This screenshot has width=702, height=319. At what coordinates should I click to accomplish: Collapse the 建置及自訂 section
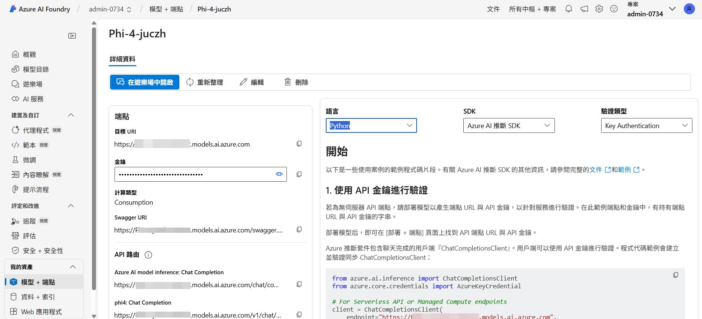71,115
